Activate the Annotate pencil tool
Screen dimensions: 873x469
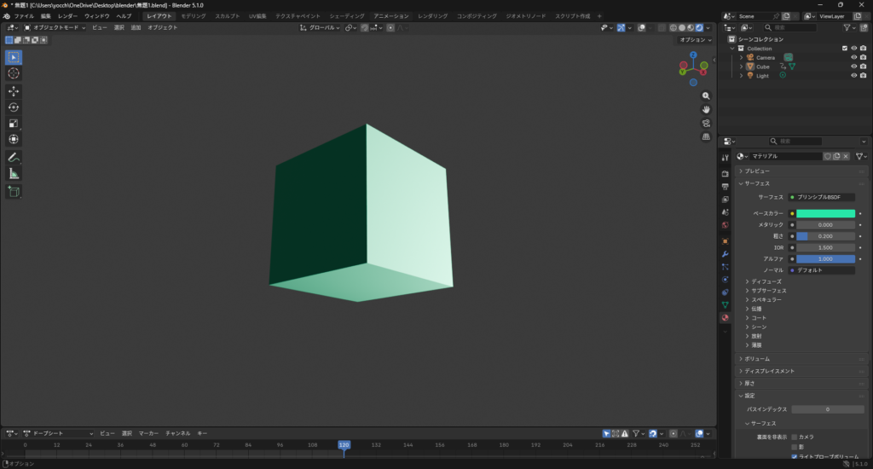(x=14, y=158)
